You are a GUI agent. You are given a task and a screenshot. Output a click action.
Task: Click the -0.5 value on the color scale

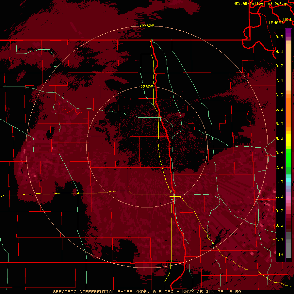point(278,225)
